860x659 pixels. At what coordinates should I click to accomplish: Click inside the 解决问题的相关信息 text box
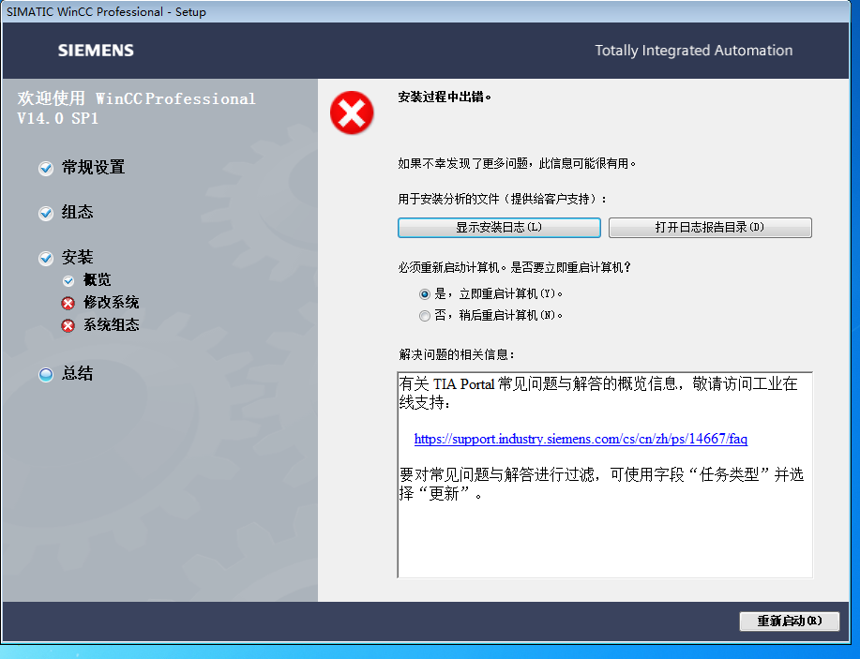point(604,534)
